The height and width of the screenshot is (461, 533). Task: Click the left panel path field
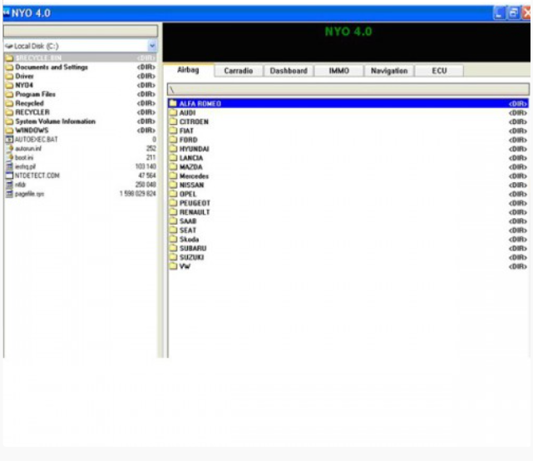pyautogui.click(x=81, y=31)
